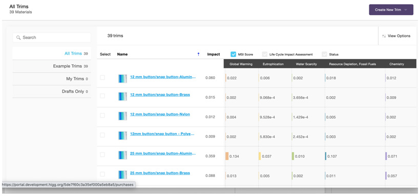Image resolution: width=419 pixels, height=196 pixels.
Task: Click the Global Warming column header
Action: click(x=241, y=64)
